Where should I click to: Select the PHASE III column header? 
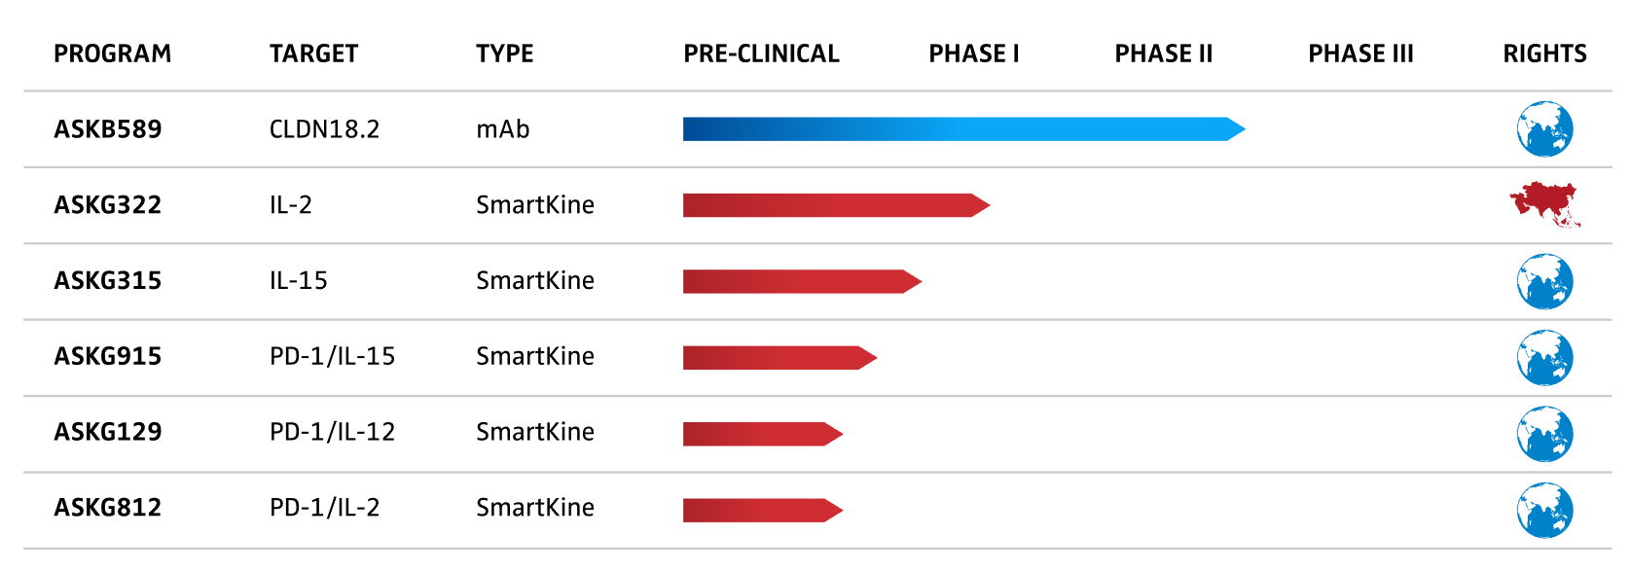tap(1360, 54)
